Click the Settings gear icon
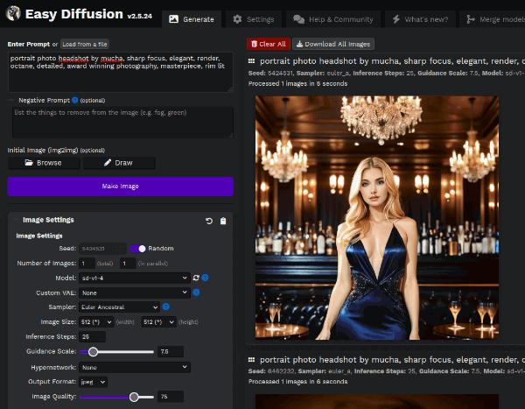Screen dimensions: 525x409 click(237, 19)
